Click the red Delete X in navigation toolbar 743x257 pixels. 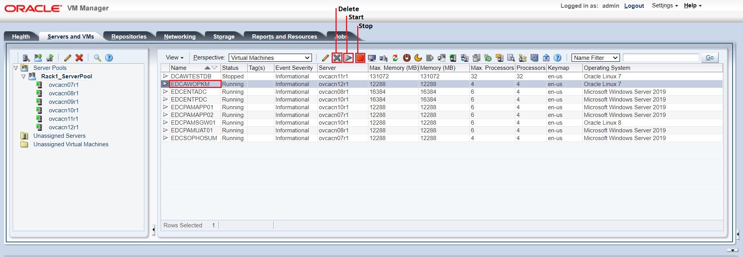point(79,58)
